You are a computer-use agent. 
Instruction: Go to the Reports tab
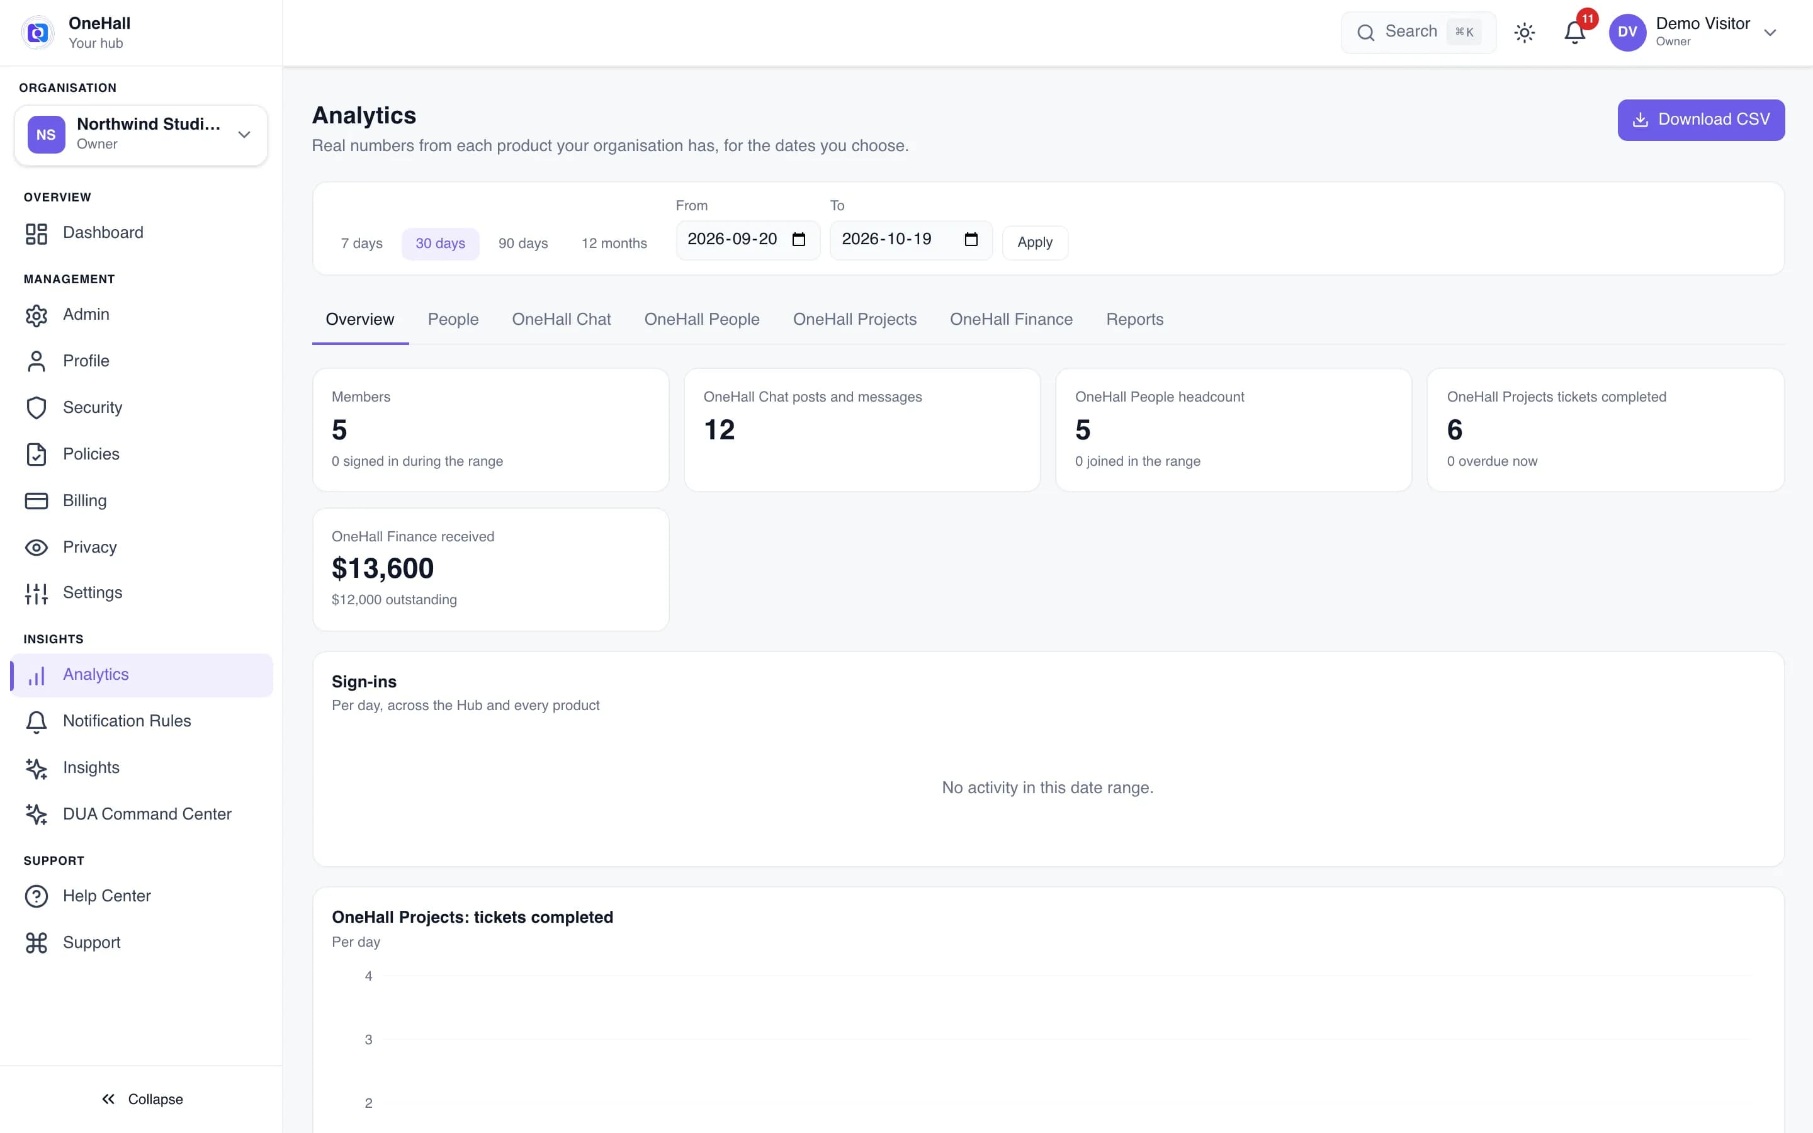1134,320
